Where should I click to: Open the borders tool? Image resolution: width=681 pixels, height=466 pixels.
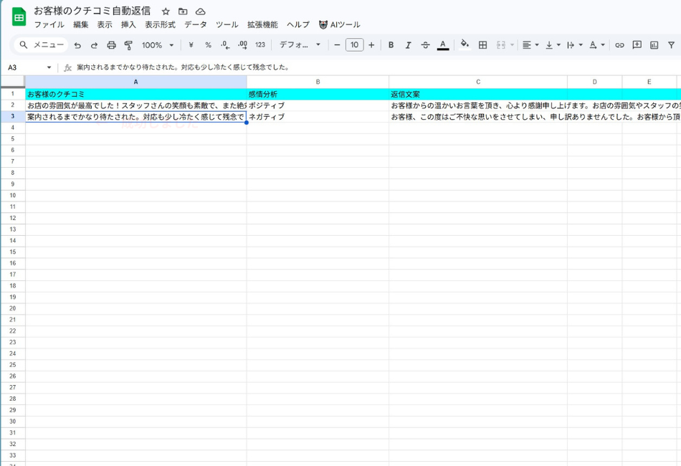click(482, 45)
